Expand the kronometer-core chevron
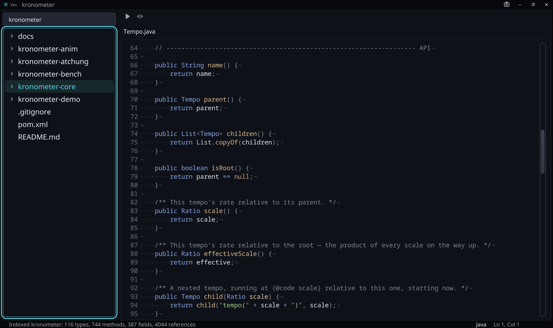This screenshot has height=328, width=553. (x=12, y=86)
